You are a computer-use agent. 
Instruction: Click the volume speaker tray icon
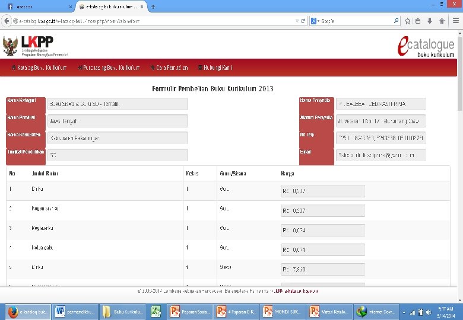point(429,312)
